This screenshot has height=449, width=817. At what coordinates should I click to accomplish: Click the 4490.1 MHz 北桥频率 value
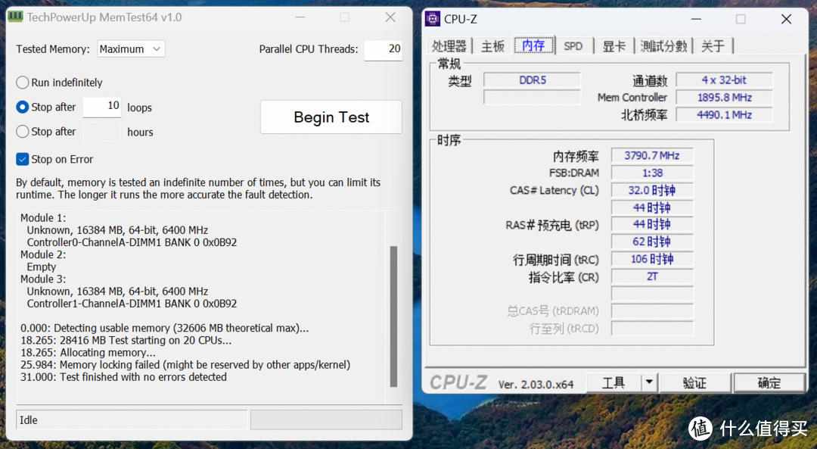pyautogui.click(x=724, y=115)
